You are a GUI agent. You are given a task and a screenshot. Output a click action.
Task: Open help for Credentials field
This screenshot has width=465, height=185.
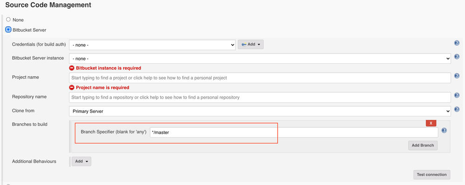(457, 43)
